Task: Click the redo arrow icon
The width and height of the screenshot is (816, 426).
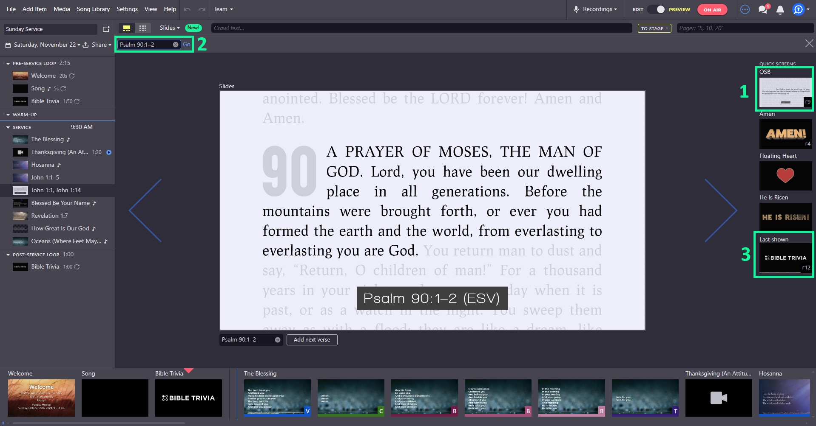Action: [x=202, y=9]
